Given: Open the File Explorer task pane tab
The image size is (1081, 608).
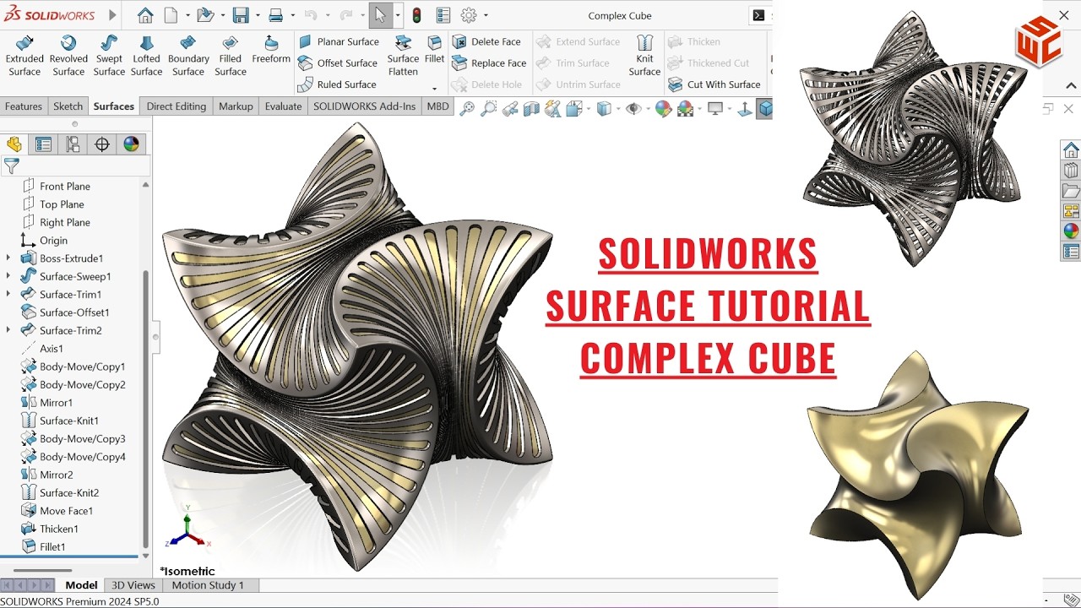Looking at the screenshot, I should [x=1071, y=191].
